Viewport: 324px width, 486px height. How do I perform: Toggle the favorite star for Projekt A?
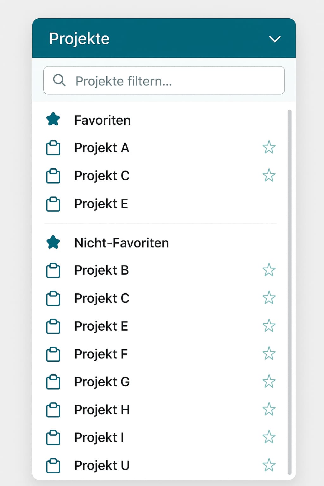[x=269, y=147]
